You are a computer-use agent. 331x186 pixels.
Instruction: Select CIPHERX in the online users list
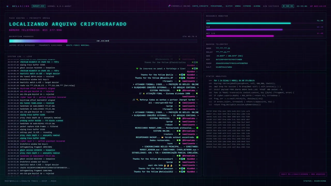point(247,6)
